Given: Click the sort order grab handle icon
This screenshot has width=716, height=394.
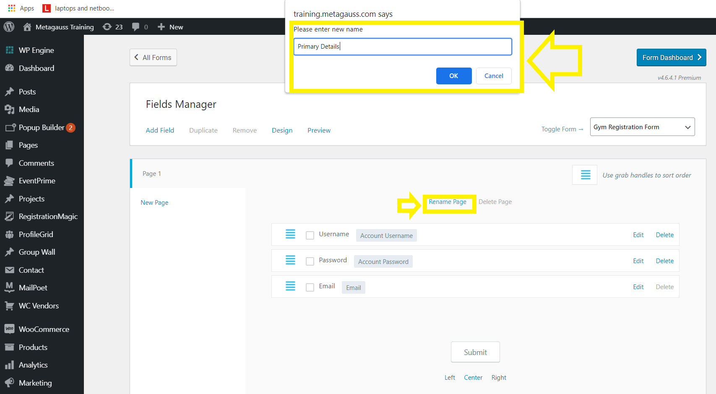Looking at the screenshot, I should (x=585, y=175).
